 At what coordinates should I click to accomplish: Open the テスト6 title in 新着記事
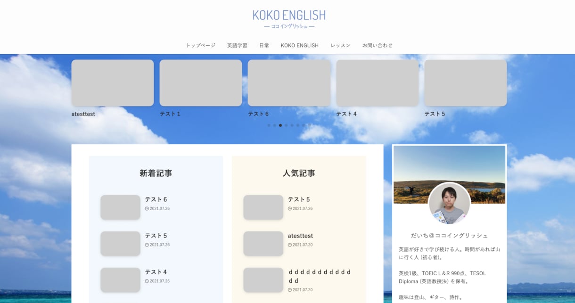156,199
